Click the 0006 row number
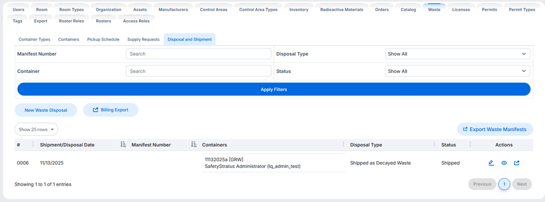545x202 pixels. click(x=22, y=163)
